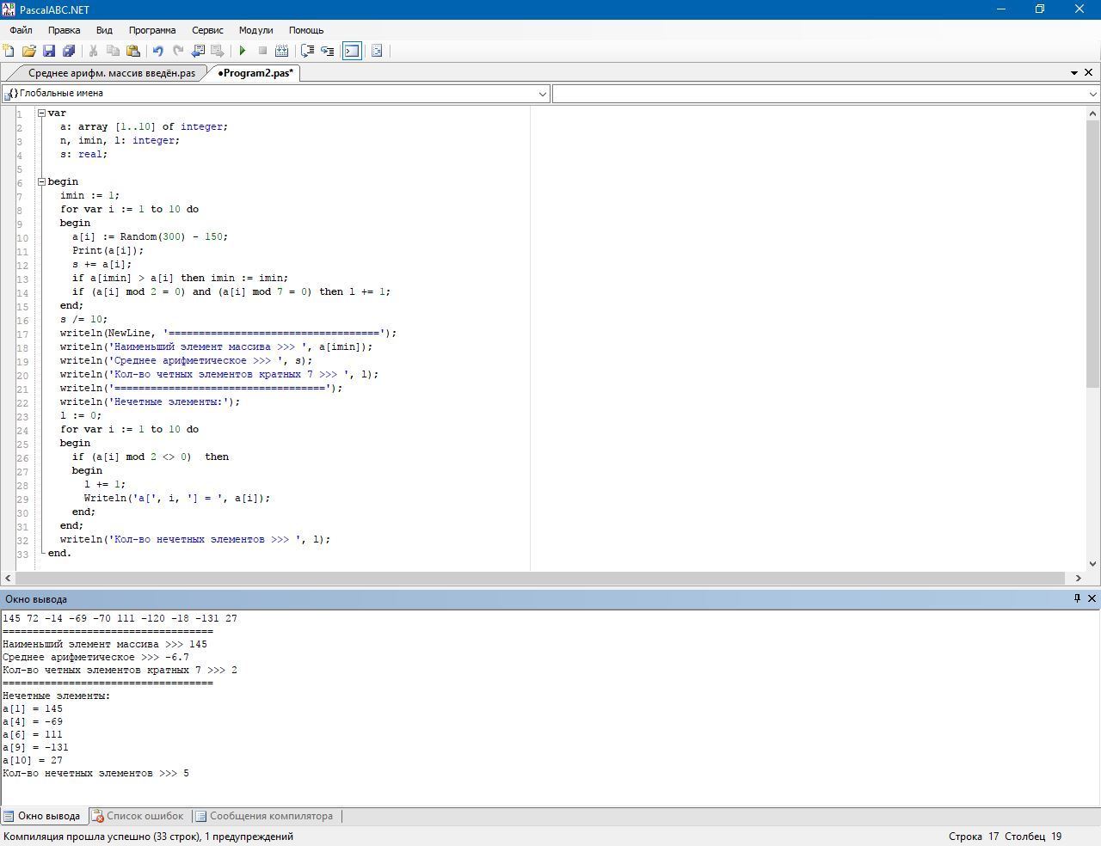This screenshot has height=846, width=1101.
Task: Open the Сервис menu
Action: pos(207,30)
